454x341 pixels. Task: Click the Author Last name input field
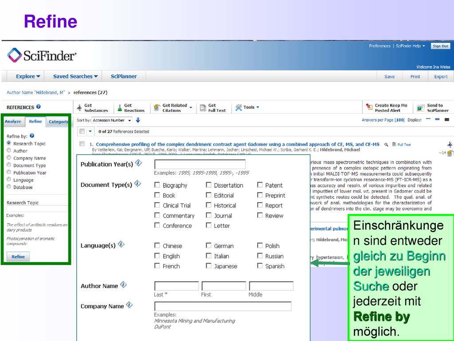tap(176, 286)
